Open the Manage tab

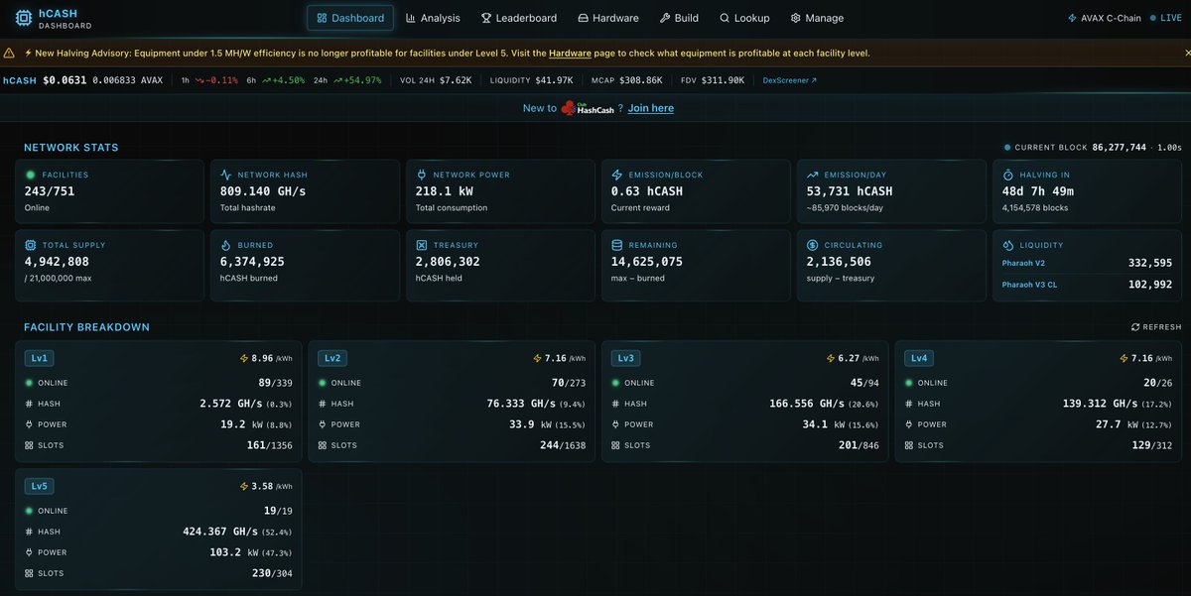817,18
